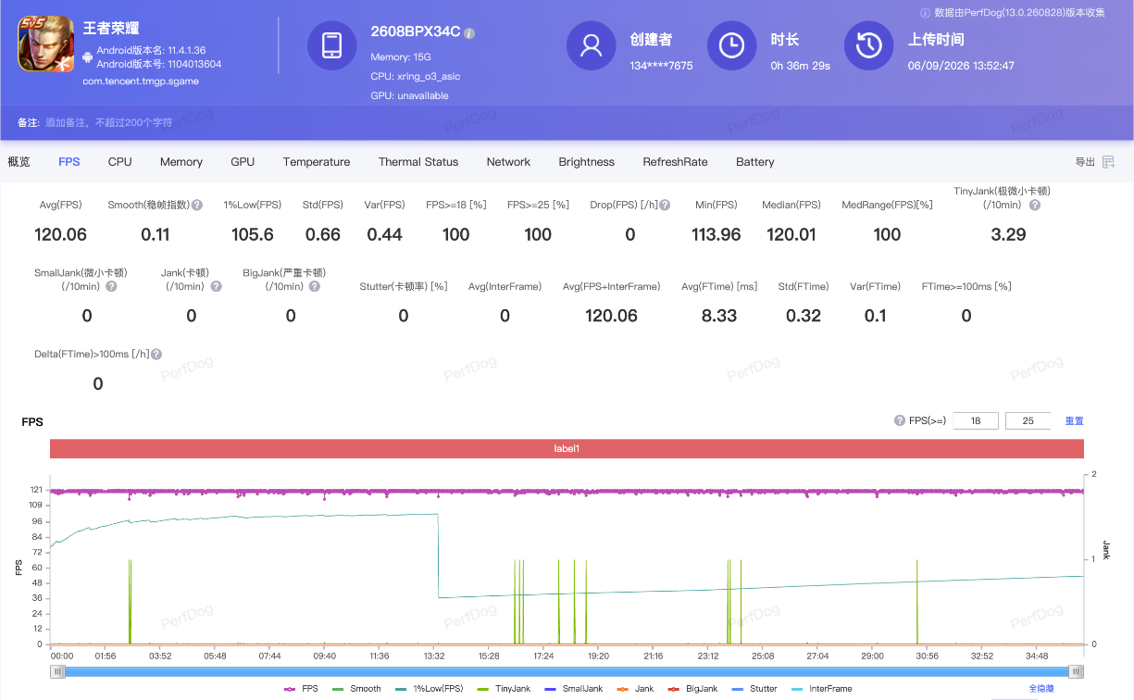1134x700 pixels.
Task: Open the Network tab
Action: [x=508, y=162]
